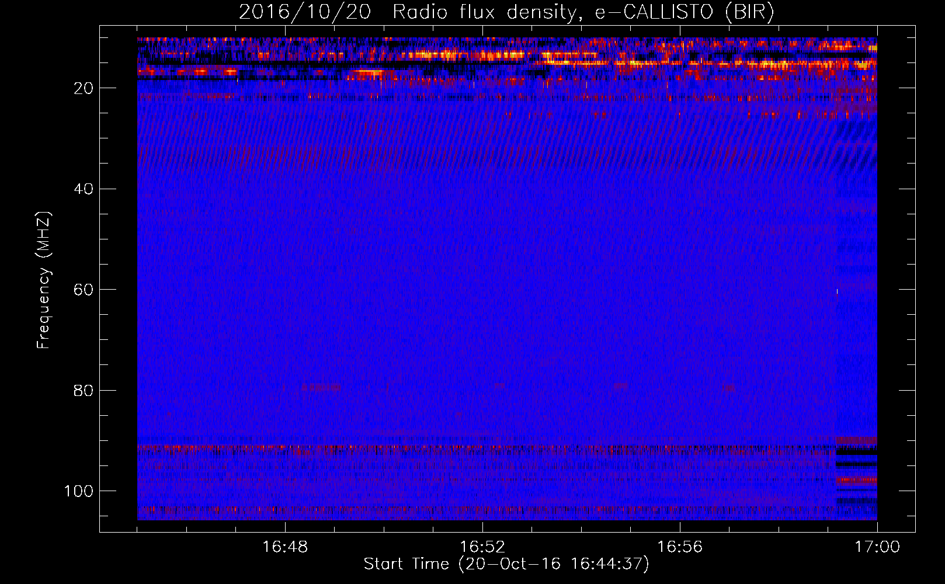
Task: Click the 'Frequency (MHZ)' axis label
Action: tap(44, 280)
